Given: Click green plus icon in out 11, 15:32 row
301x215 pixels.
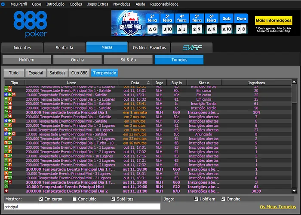Looking at the screenshot, I should coord(6,99).
